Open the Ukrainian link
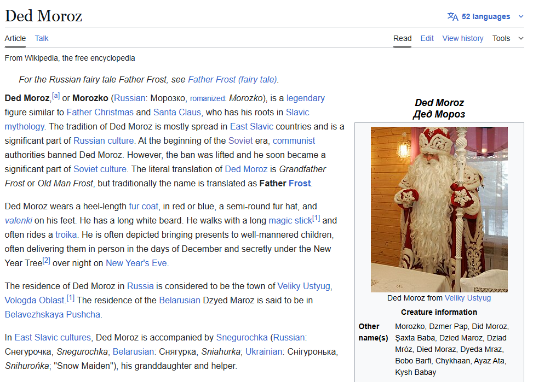The width and height of the screenshot is (533, 382). pyautogui.click(x=263, y=352)
